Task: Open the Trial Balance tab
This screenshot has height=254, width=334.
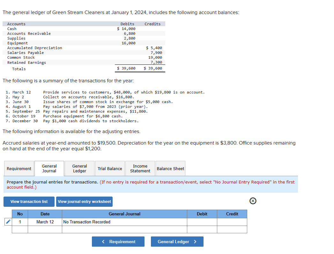Action: tap(110, 168)
